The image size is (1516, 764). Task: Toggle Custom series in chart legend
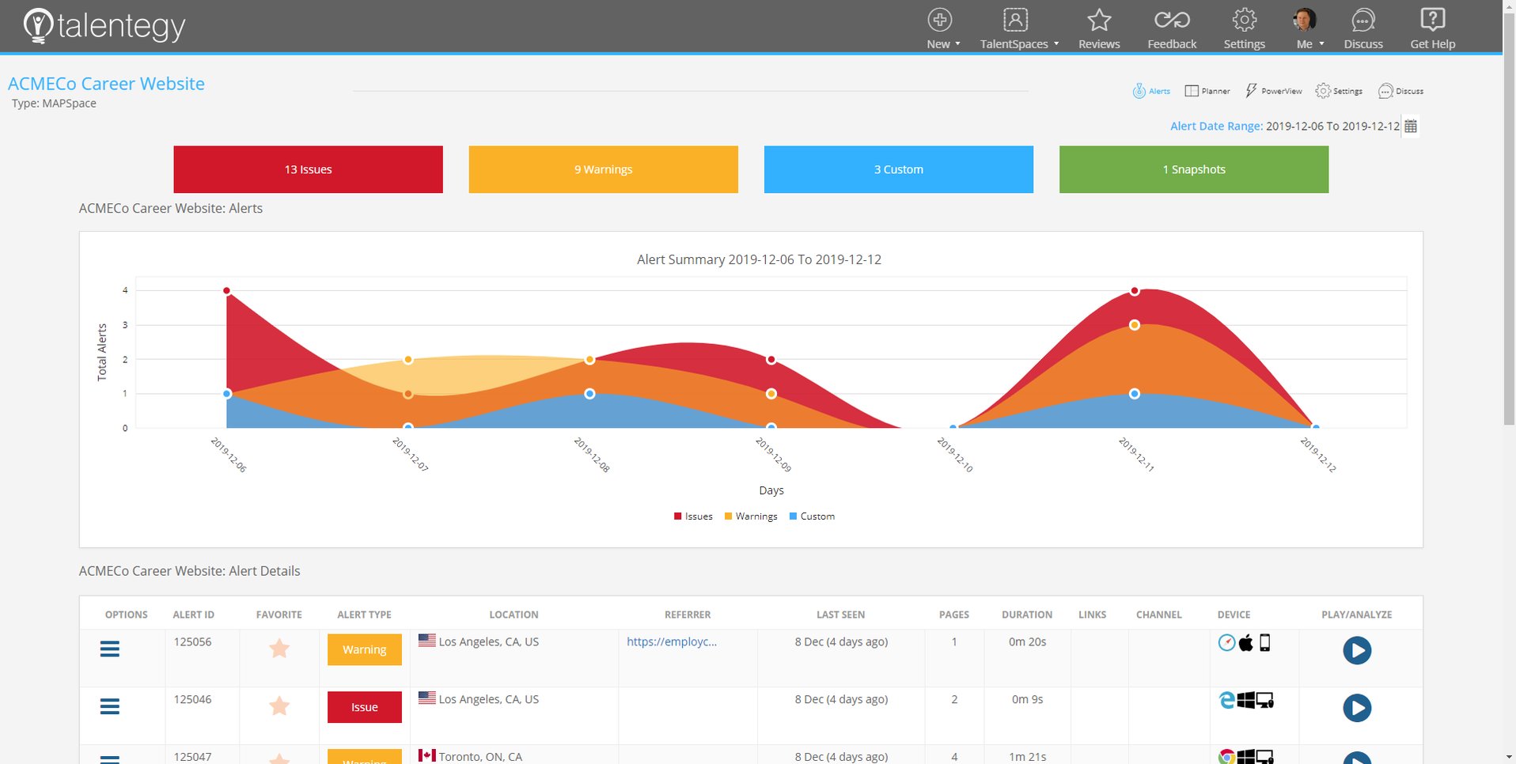(812, 516)
